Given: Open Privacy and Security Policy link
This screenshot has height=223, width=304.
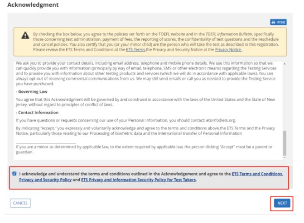Looking at the screenshot, I should point(45,180).
